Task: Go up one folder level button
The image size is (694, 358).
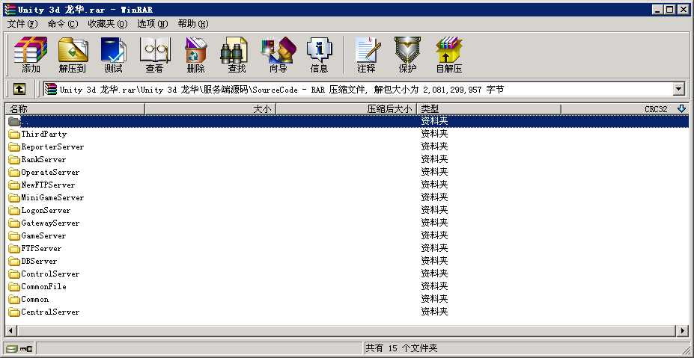Action: (19, 90)
